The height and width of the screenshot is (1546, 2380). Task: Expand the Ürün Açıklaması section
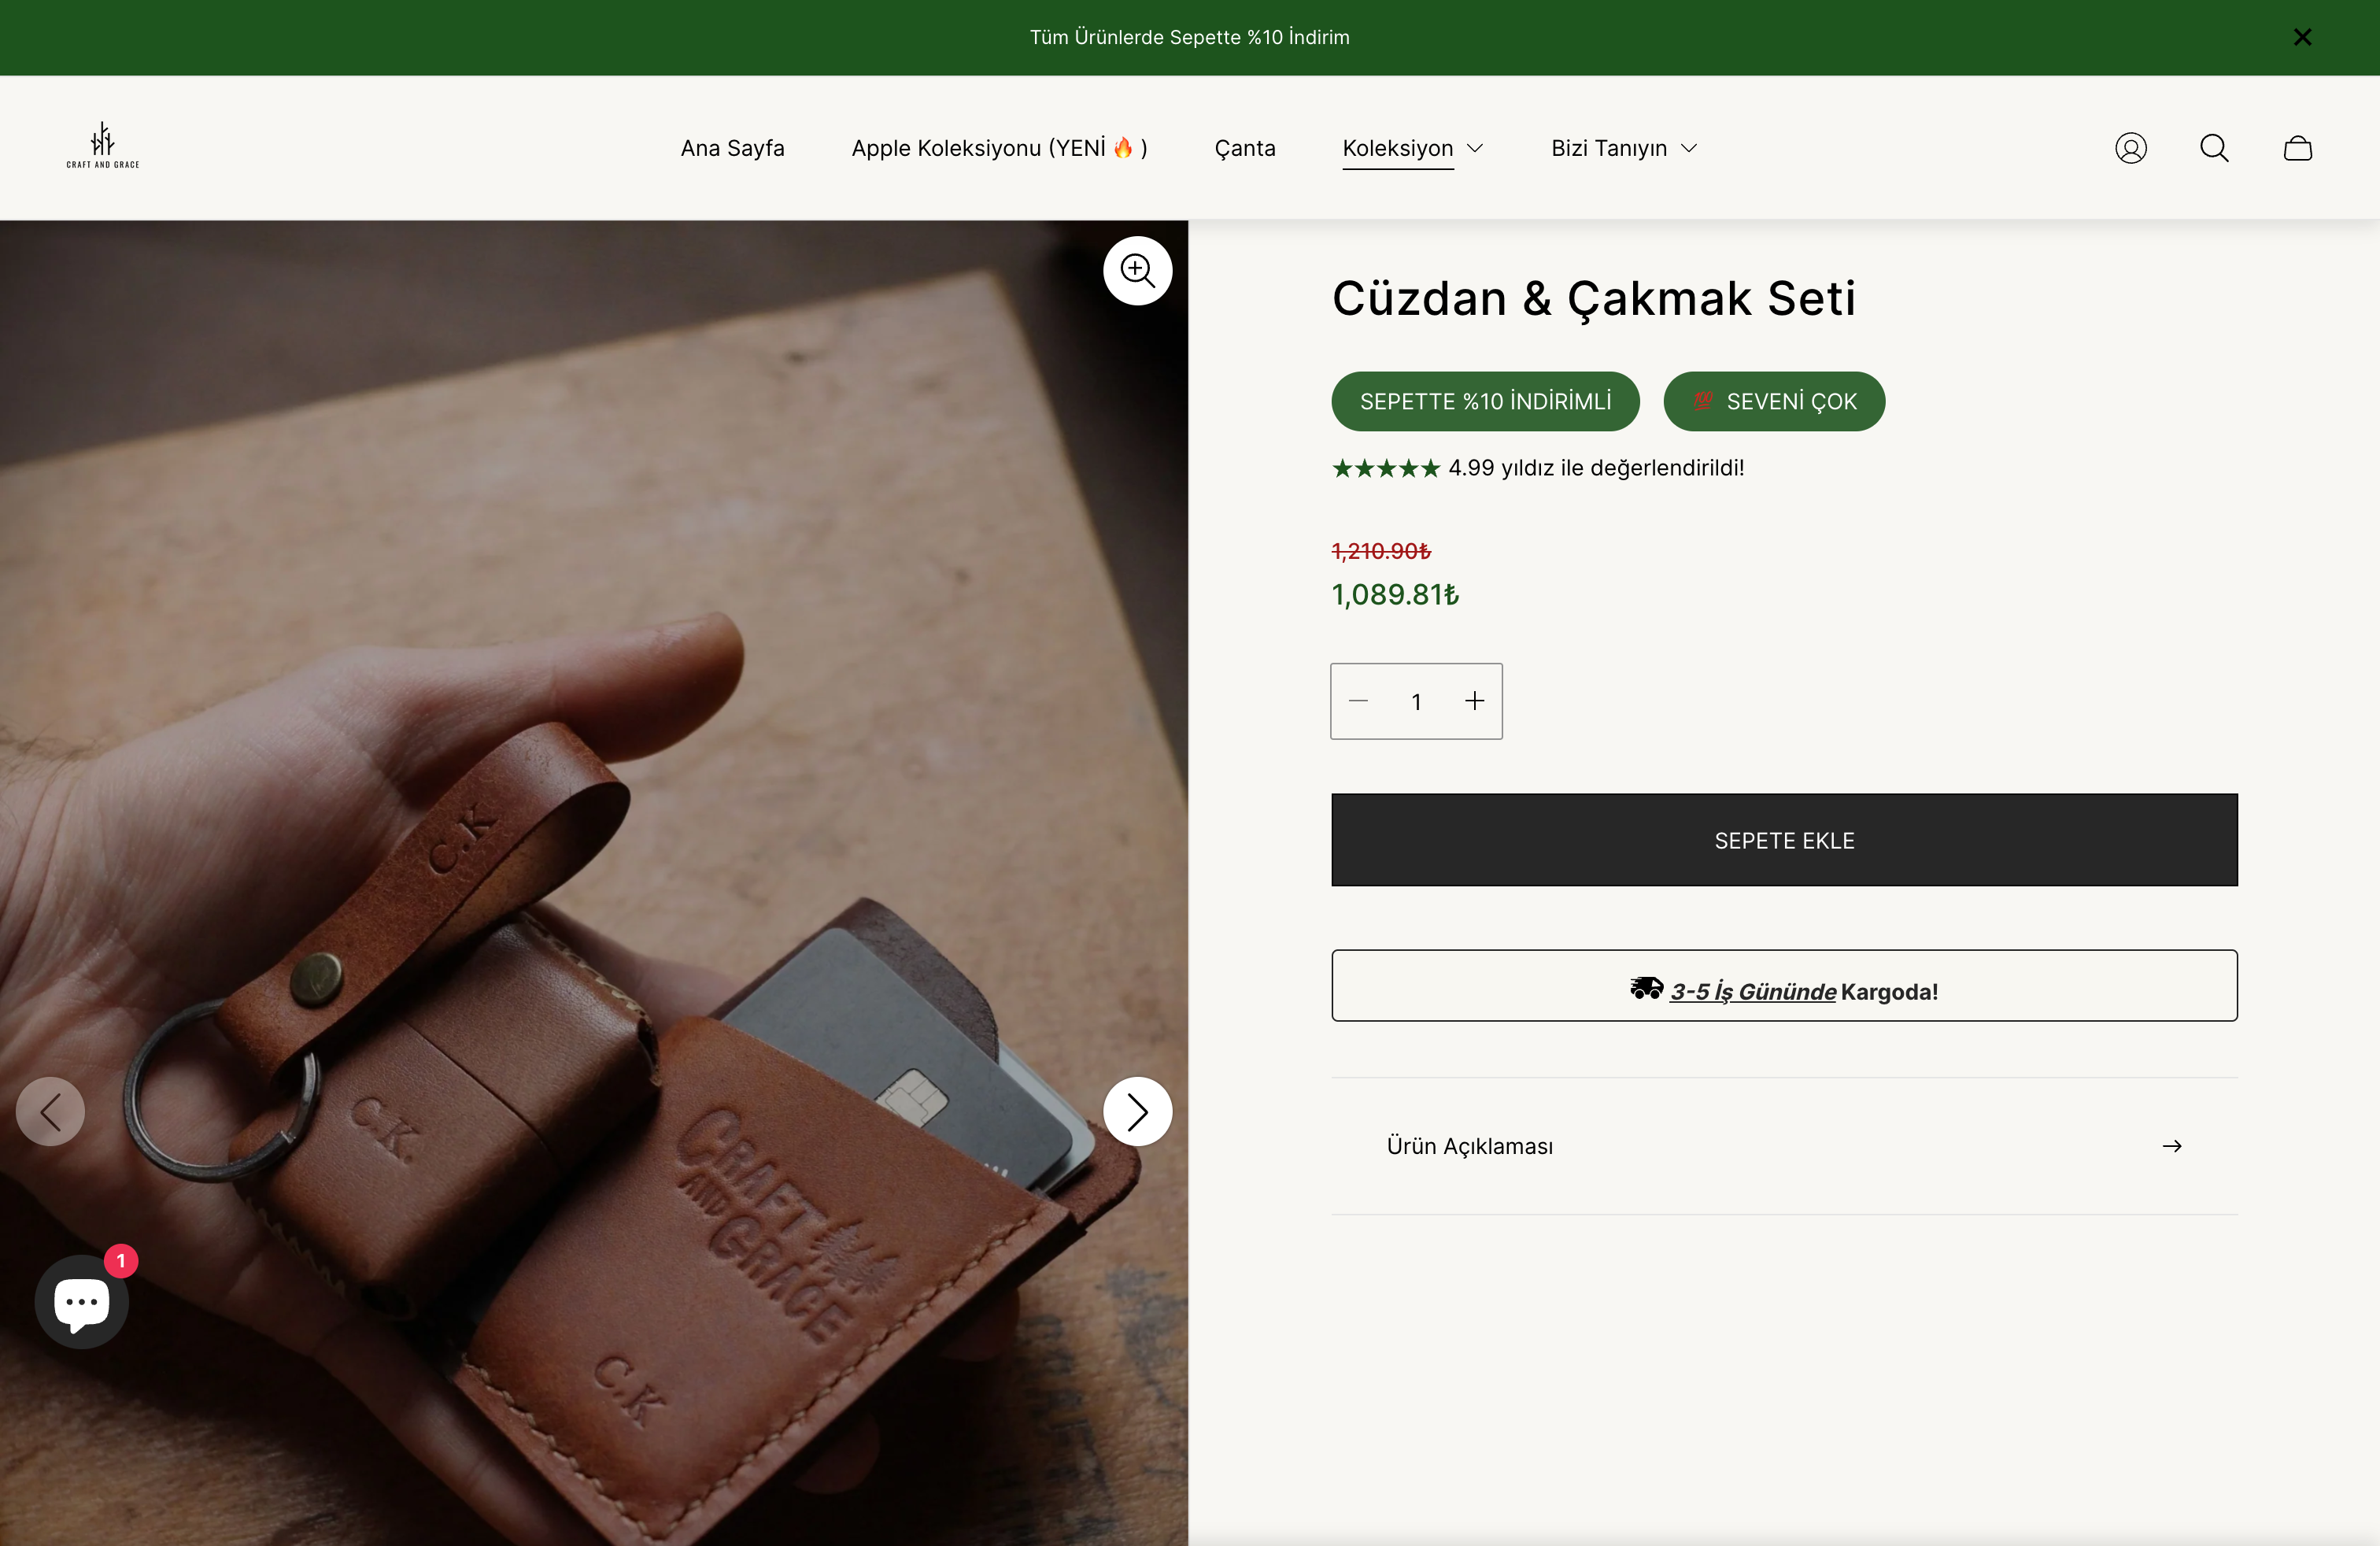pyautogui.click(x=1783, y=1146)
